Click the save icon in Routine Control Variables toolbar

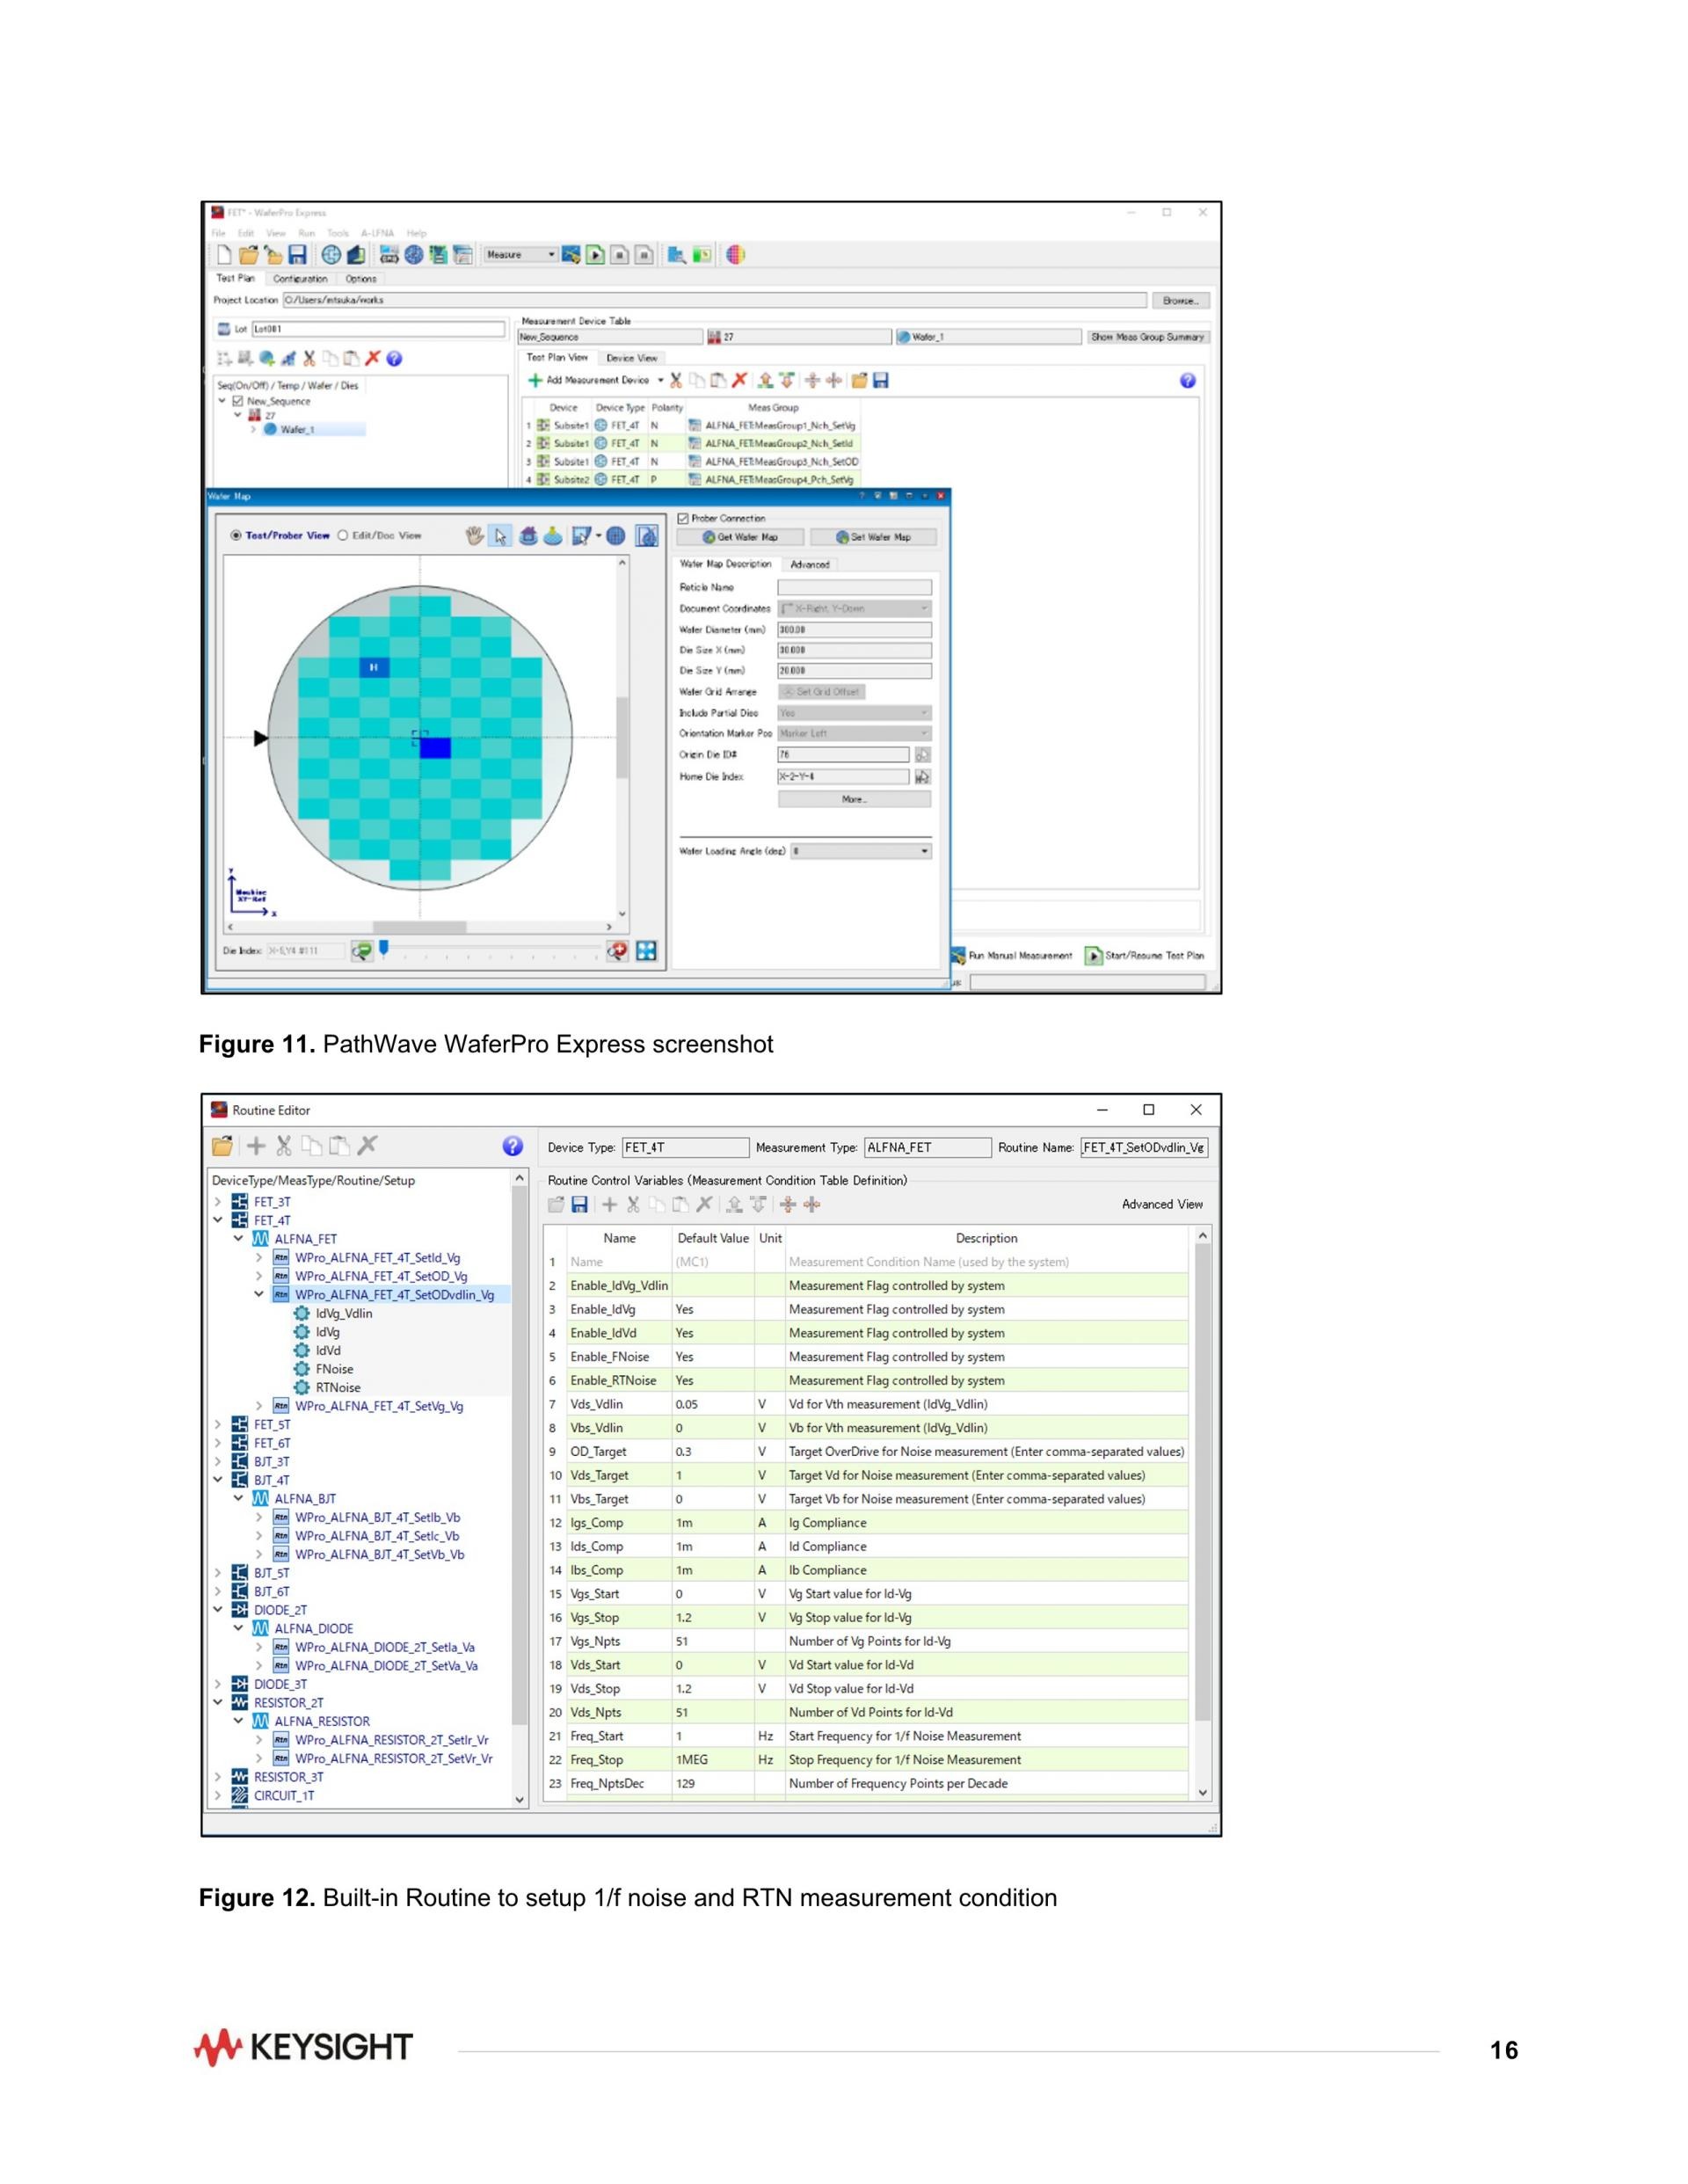click(x=579, y=1204)
